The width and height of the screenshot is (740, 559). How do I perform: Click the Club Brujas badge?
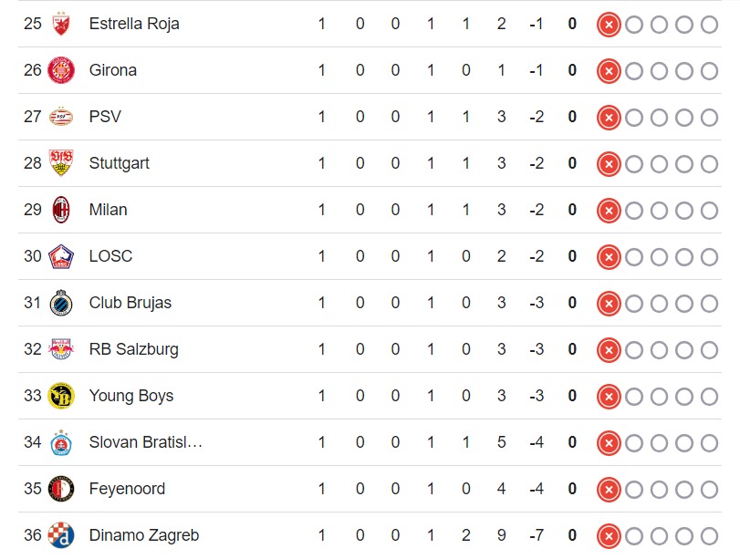click(x=61, y=303)
